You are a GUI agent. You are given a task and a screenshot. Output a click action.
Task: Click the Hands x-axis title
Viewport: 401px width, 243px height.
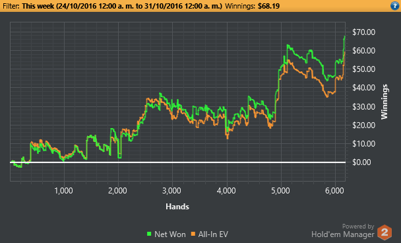point(177,207)
